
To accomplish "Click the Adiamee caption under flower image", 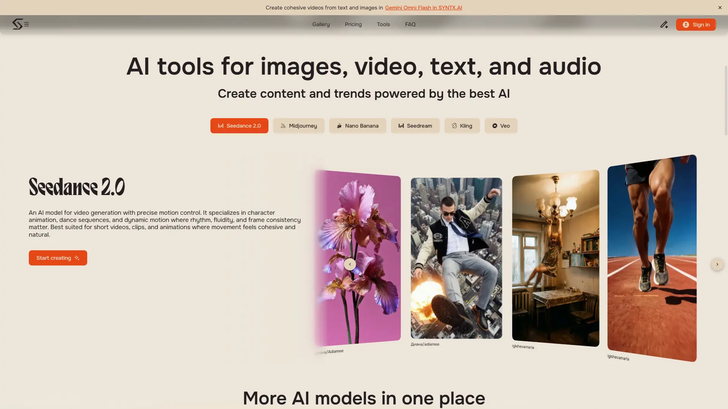I will pos(329,352).
